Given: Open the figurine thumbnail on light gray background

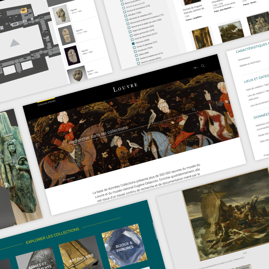Looking at the screenshot, I should coord(61,14).
